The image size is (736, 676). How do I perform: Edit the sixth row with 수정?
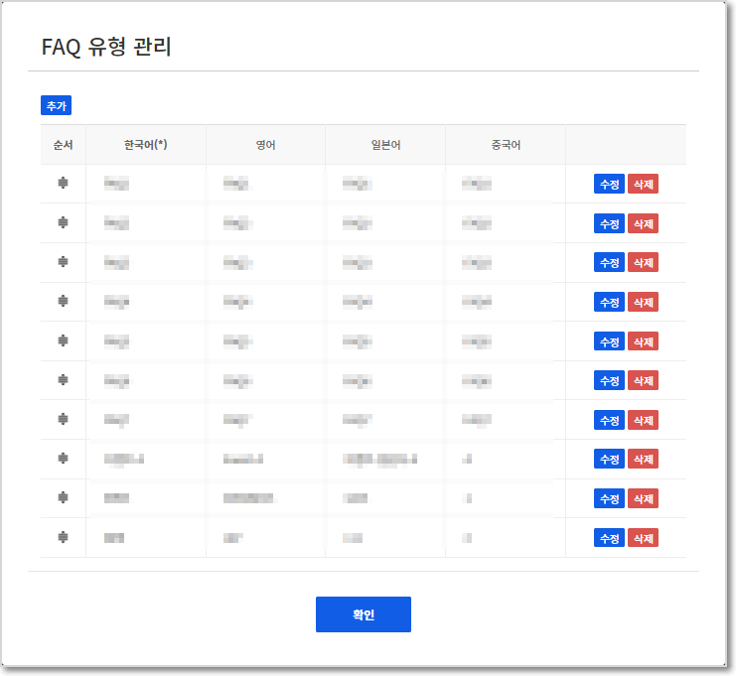pyautogui.click(x=609, y=380)
